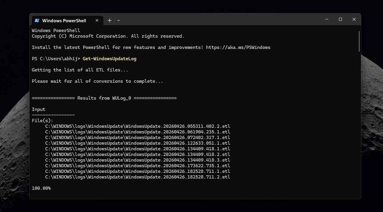Open a new tab with the plus icon
This screenshot has width=383, height=212.
click(x=109, y=20)
